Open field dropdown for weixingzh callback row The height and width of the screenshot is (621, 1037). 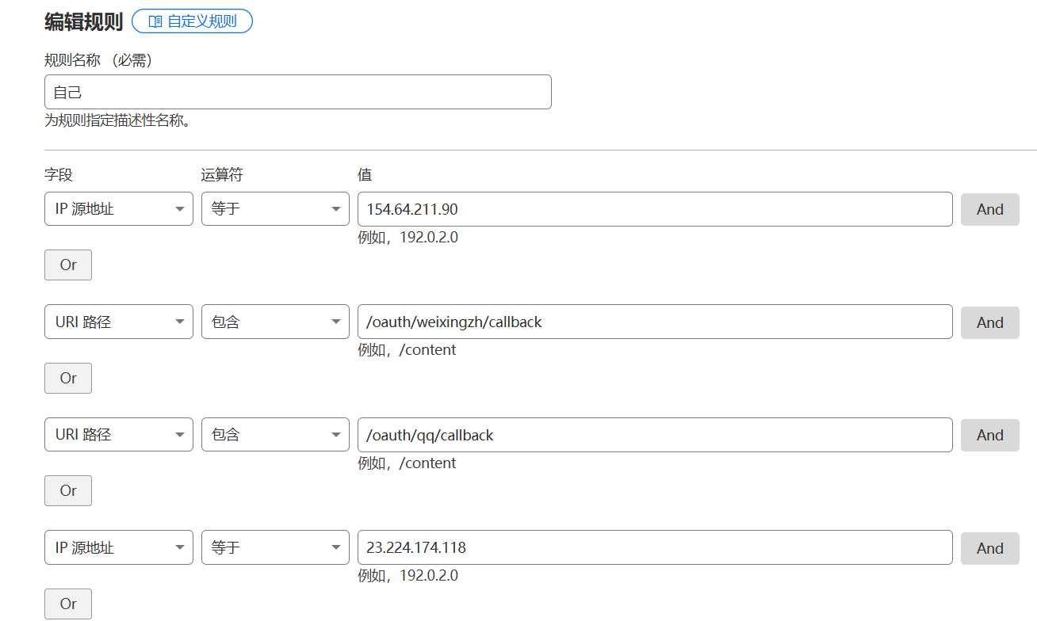pos(119,322)
